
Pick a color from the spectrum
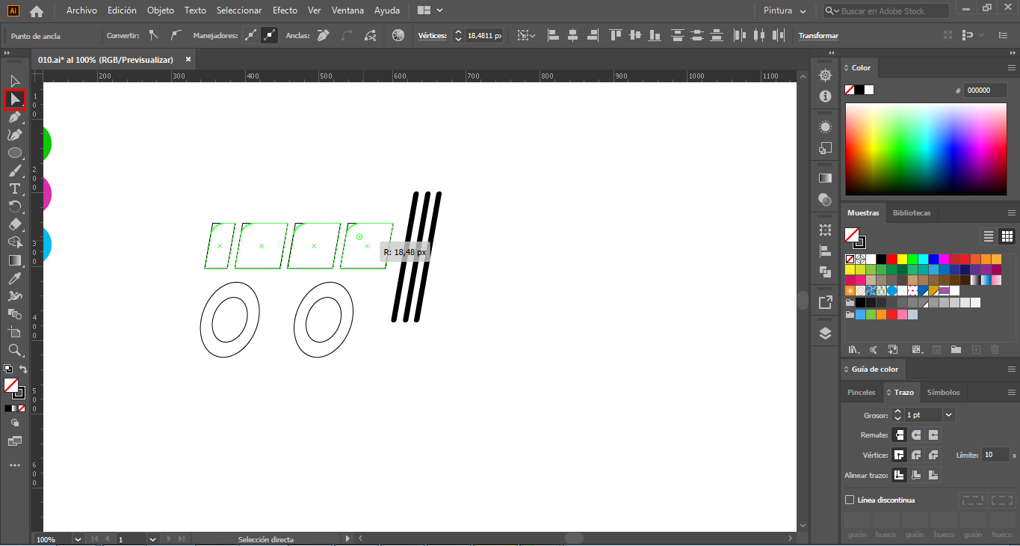coord(926,149)
